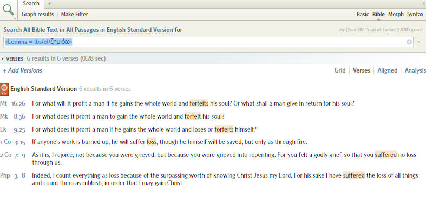This screenshot has width=426, height=223.
Task: Open search history dropdown arrow
Action: coord(418,42)
